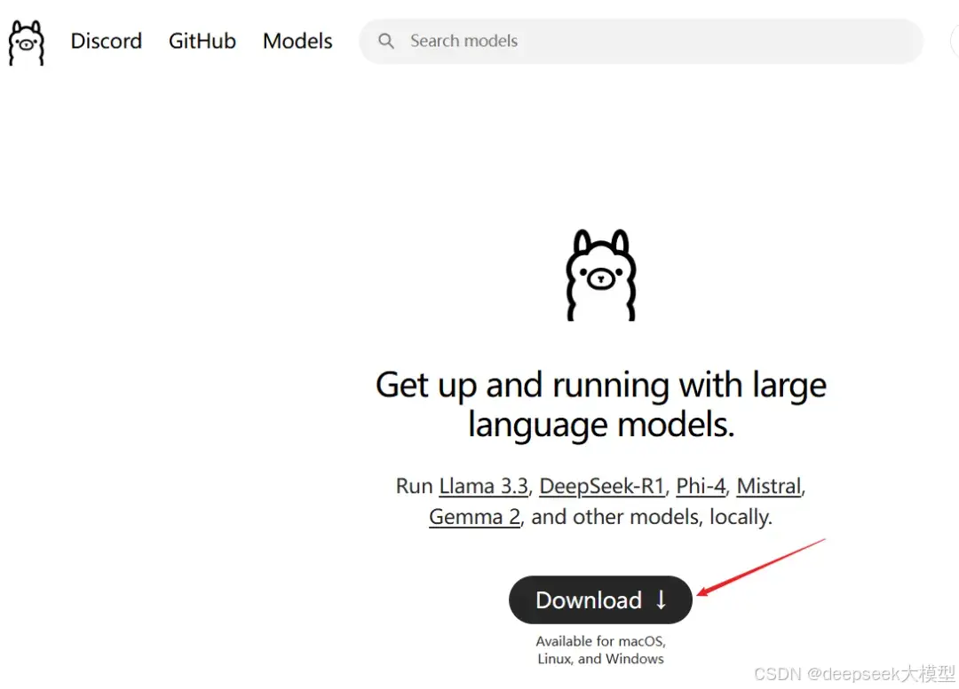Screen dimensions: 959x689
Task: Click the down arrow on Download button
Action: point(662,599)
